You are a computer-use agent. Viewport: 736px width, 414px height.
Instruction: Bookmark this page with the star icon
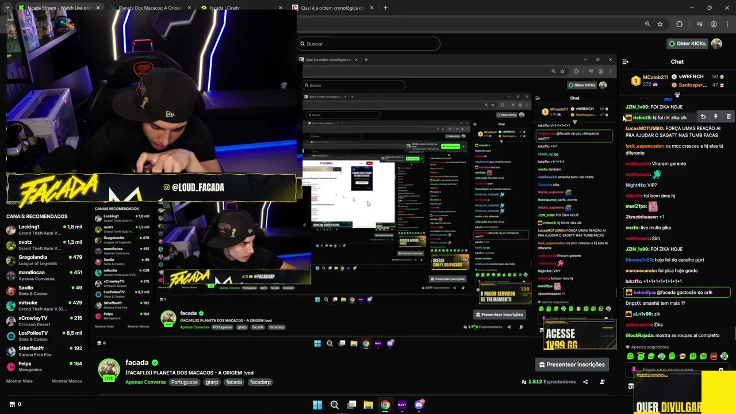click(660, 24)
